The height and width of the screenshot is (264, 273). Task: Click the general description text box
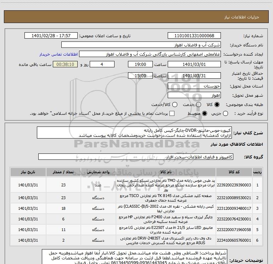click(x=134, y=133)
